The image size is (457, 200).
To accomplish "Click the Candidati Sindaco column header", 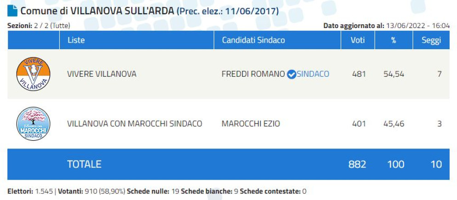I will pos(253,40).
